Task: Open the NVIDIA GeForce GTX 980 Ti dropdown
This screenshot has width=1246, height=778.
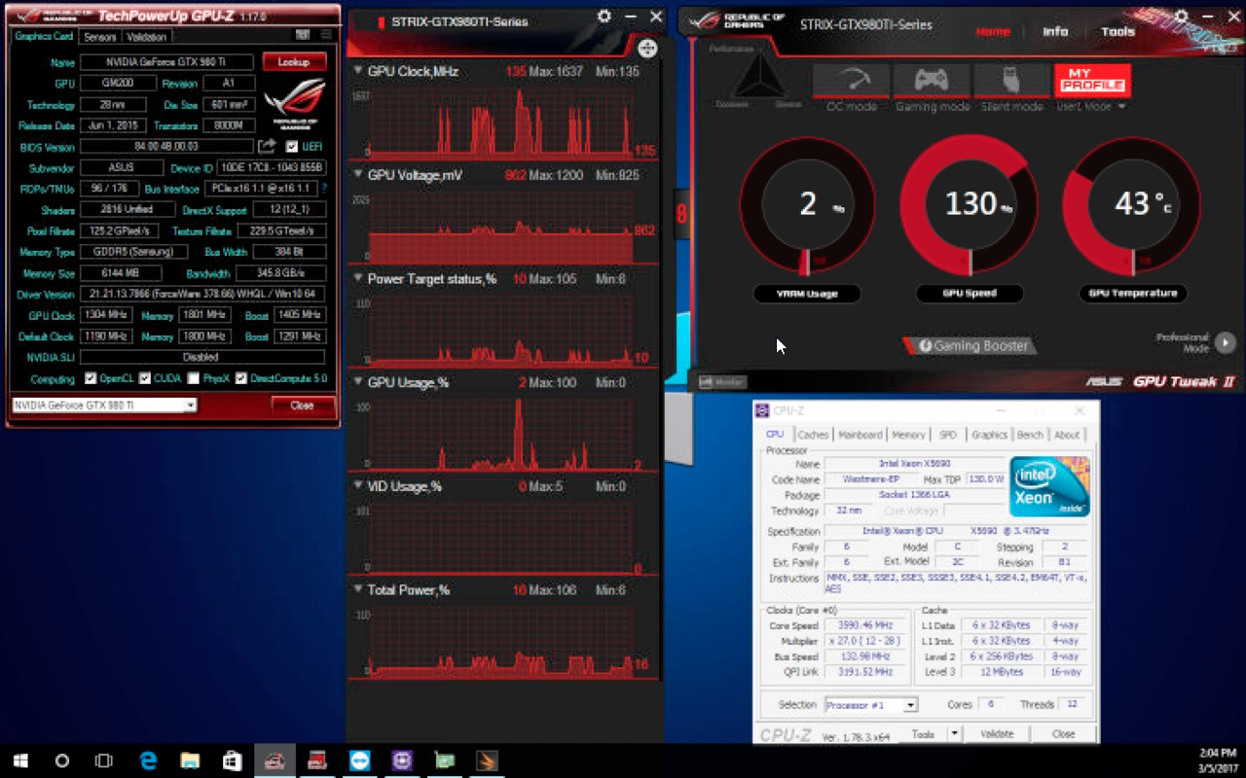Action: (x=103, y=405)
